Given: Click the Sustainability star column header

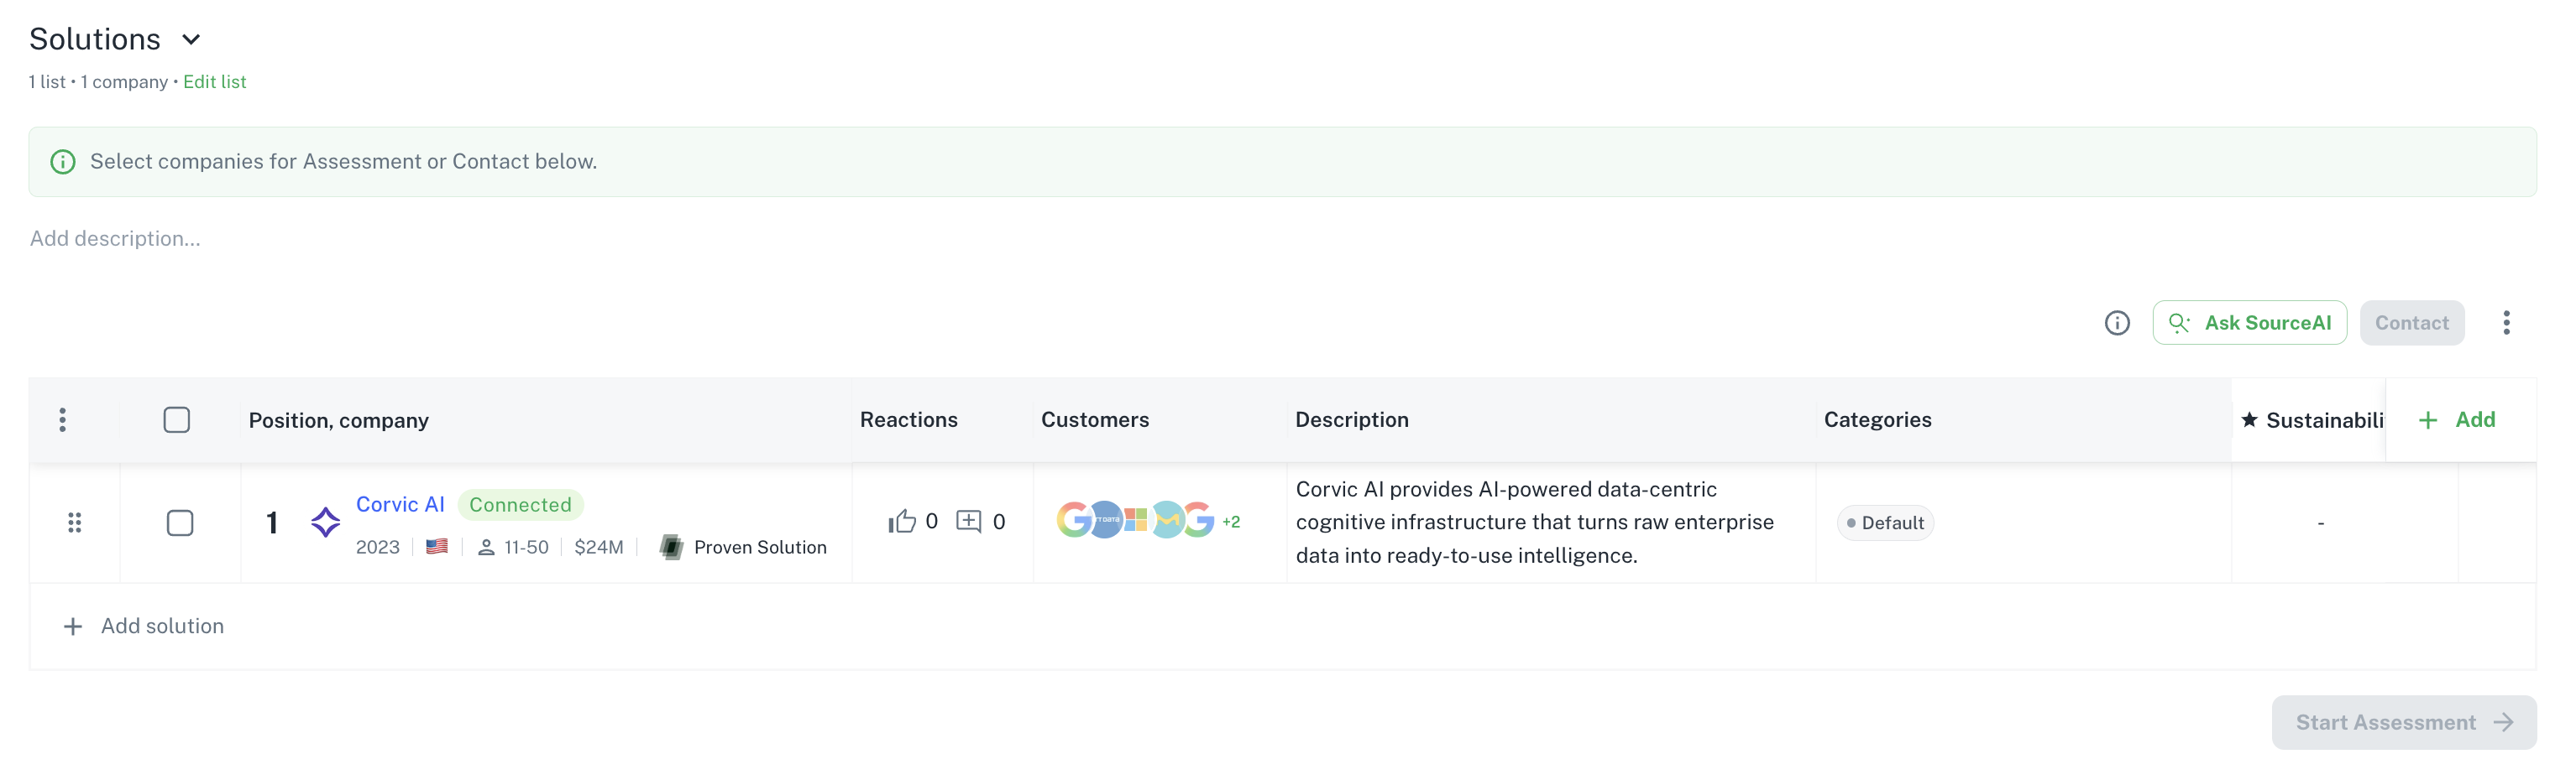Looking at the screenshot, I should click(2311, 420).
